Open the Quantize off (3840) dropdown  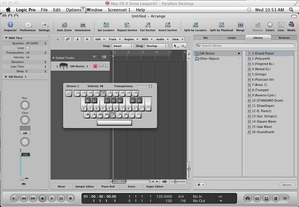(36, 43)
